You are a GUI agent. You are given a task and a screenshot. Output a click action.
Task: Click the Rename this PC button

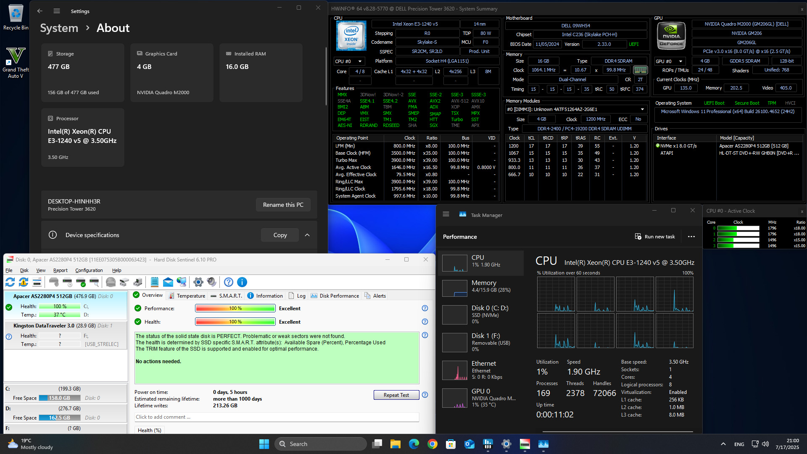click(x=283, y=205)
